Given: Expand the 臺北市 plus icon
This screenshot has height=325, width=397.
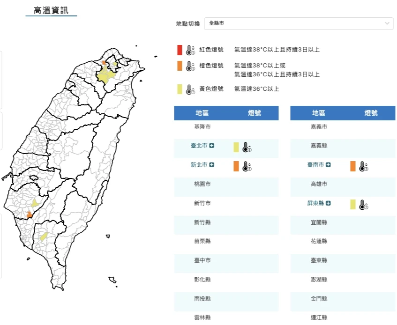Looking at the screenshot, I should [x=212, y=146].
